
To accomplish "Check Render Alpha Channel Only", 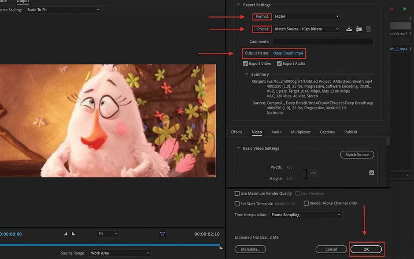I will click(x=306, y=202).
